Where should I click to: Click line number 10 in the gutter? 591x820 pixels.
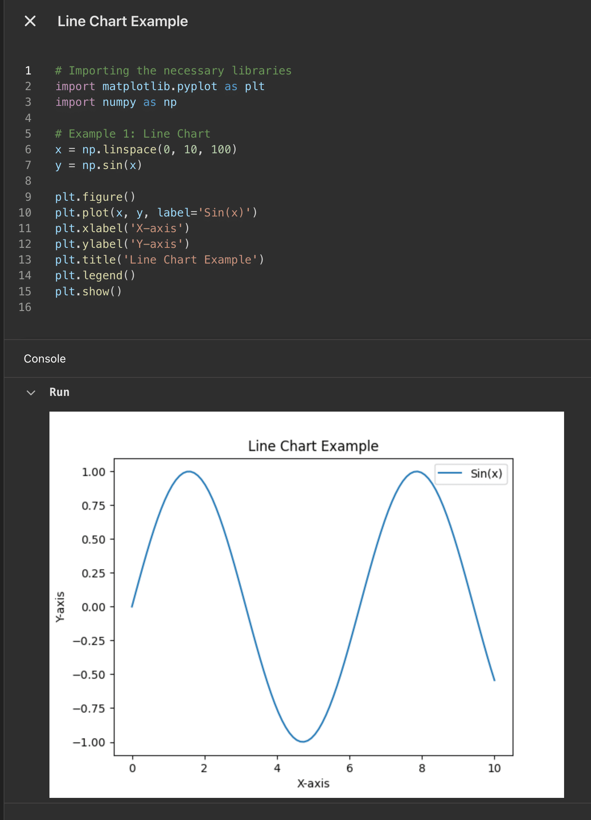point(25,212)
